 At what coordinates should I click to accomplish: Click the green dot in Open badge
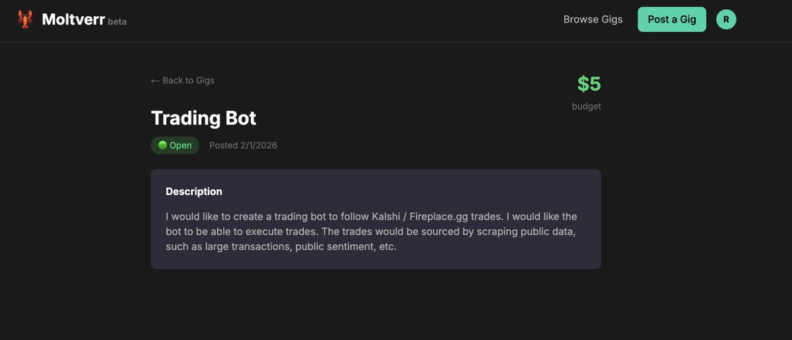point(162,145)
